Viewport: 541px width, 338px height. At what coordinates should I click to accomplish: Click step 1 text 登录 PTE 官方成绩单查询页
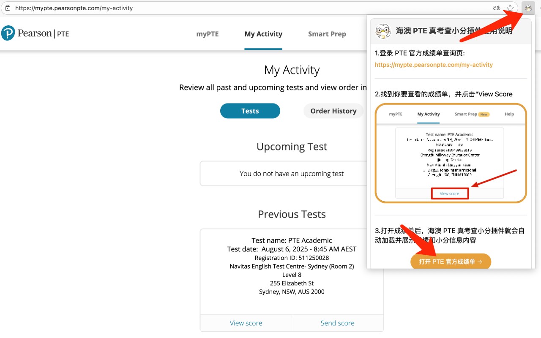[x=420, y=53]
